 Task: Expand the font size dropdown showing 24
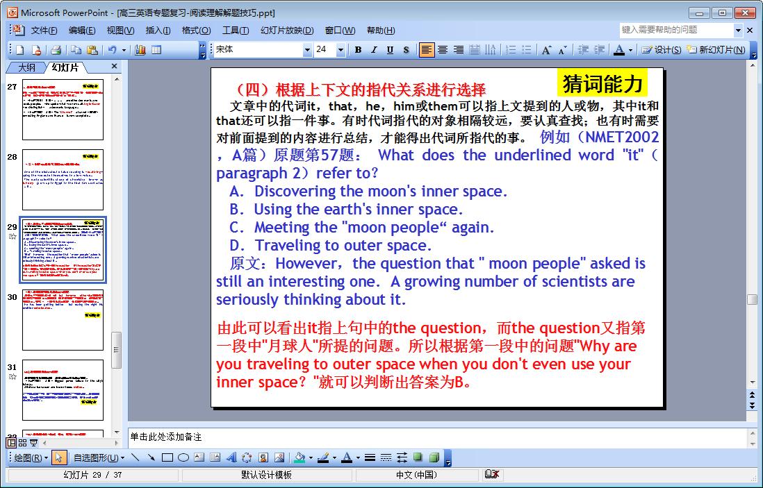341,50
